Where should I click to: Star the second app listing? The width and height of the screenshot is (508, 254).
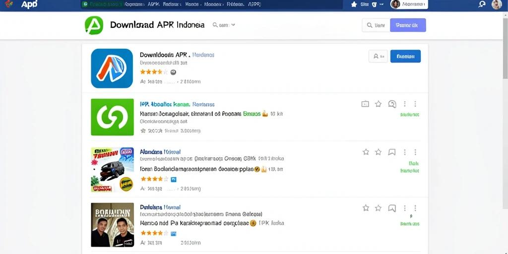click(x=378, y=104)
